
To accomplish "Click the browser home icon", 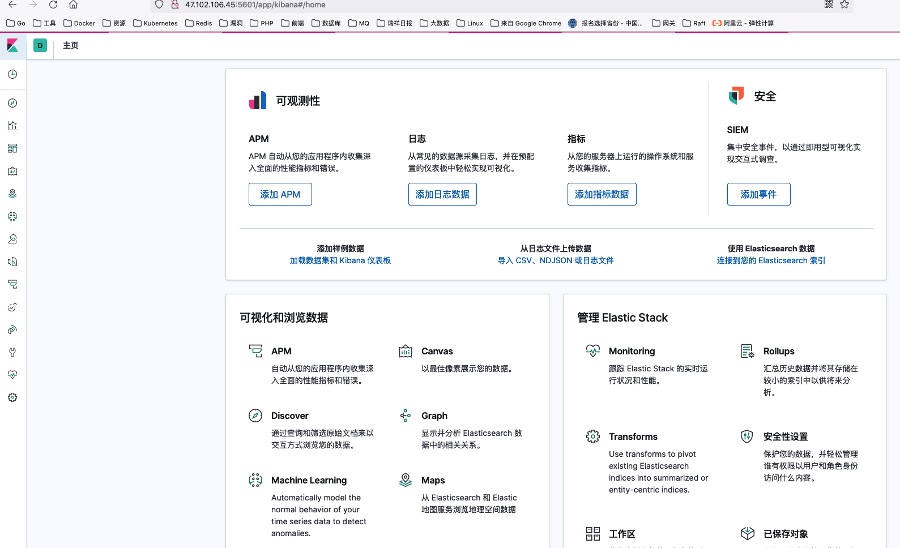I will pyautogui.click(x=74, y=5).
